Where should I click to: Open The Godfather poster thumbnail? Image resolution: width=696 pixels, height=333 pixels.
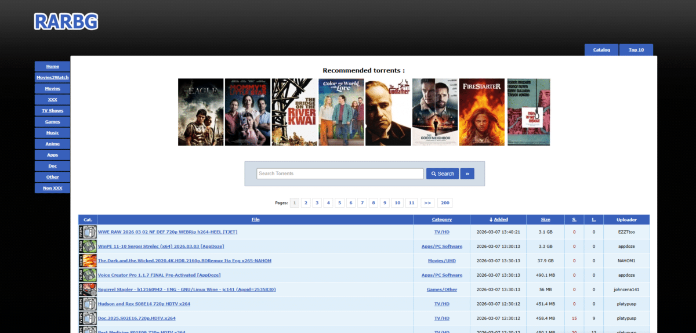[388, 112]
